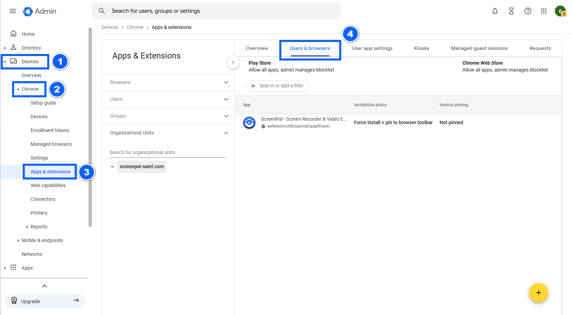Click the sidebar vertical scrollbar
Image resolution: width=572 pixels, height=315 pixels.
click(90, 127)
